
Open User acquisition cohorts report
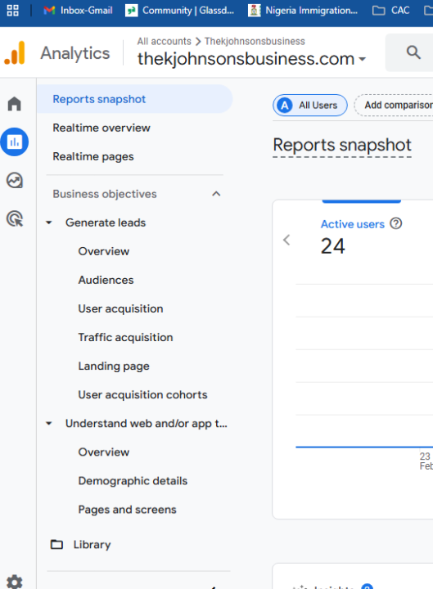pos(142,395)
